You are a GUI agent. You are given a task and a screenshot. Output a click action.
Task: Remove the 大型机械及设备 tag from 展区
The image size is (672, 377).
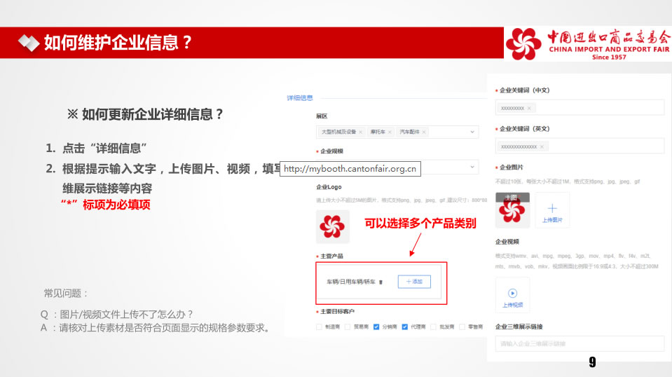click(360, 132)
